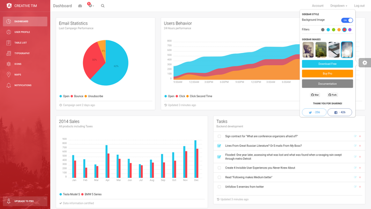Choose the cloudy sky sidebar image

[x=347, y=50]
